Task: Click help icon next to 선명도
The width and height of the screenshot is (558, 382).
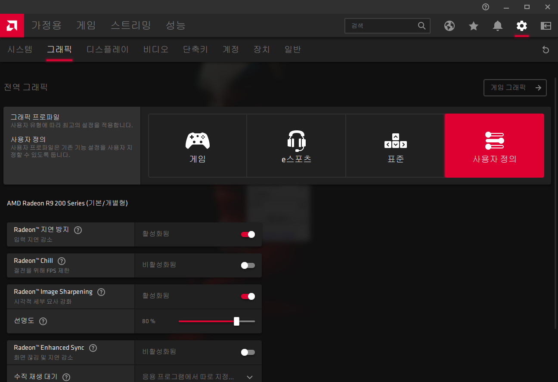Action: click(43, 321)
